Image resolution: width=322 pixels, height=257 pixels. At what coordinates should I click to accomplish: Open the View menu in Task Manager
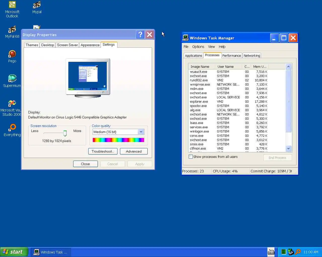tap(212, 47)
